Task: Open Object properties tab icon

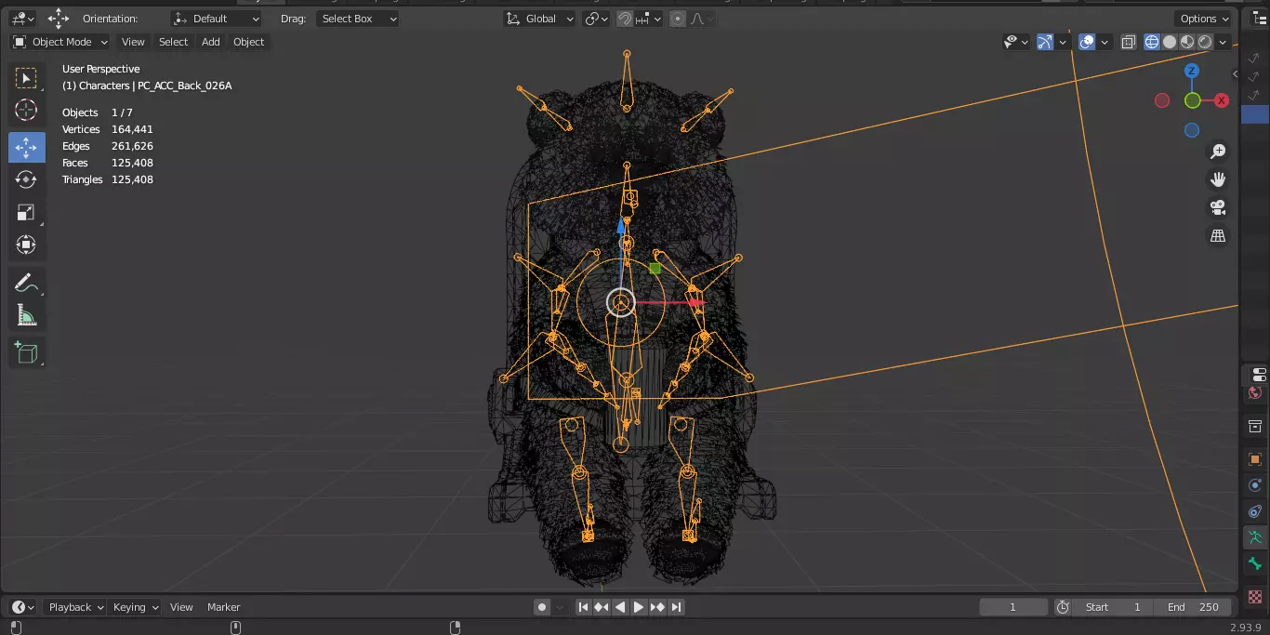Action: pyautogui.click(x=1255, y=459)
